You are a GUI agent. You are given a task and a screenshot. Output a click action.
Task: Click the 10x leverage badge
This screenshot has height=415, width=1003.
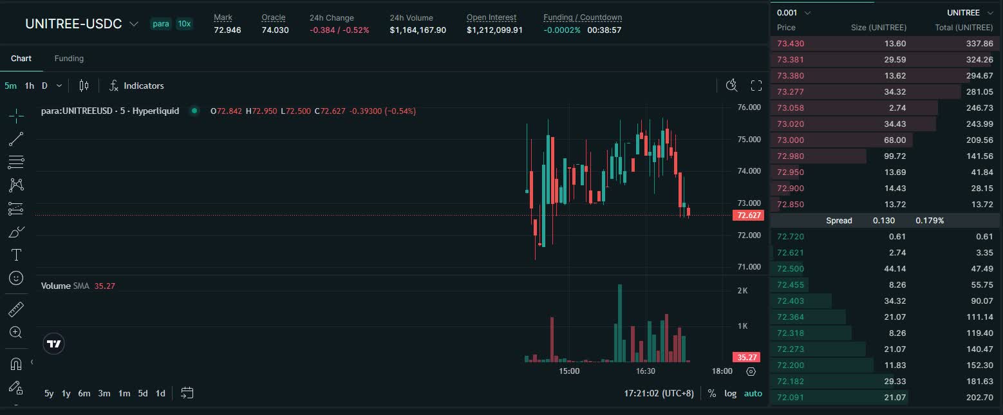click(184, 24)
